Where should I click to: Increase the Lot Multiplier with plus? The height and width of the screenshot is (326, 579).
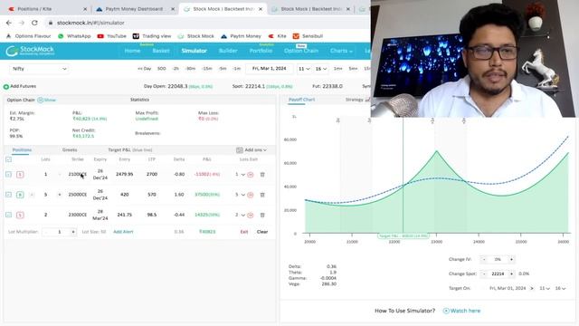click(x=73, y=232)
